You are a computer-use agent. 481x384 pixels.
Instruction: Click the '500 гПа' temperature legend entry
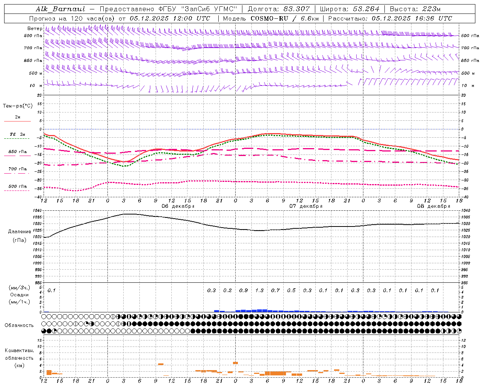pyautogui.click(x=18, y=186)
